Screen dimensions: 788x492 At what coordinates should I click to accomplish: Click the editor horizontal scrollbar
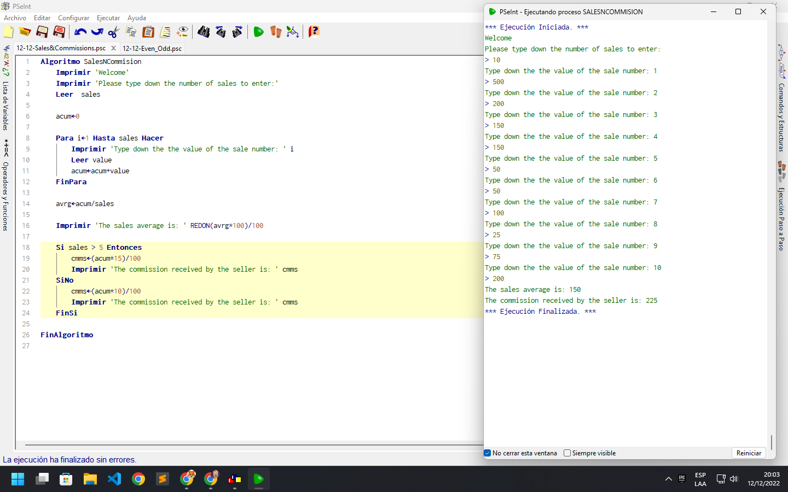click(253, 445)
